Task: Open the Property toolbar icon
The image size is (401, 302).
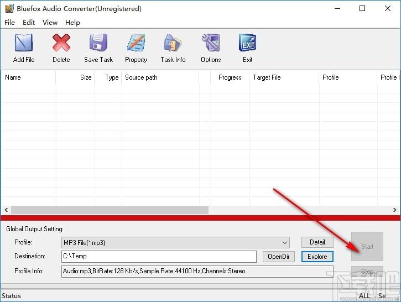Action: pyautogui.click(x=136, y=43)
